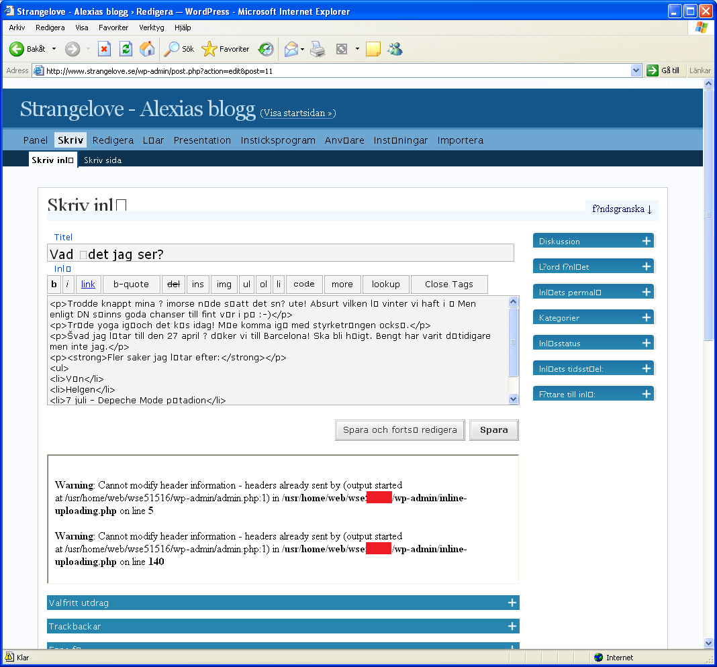The width and height of the screenshot is (717, 667).
Task: Insert bold tag with the b button
Action: point(54,284)
